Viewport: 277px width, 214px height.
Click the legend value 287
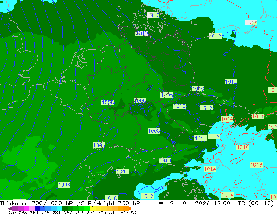(68, 212)
